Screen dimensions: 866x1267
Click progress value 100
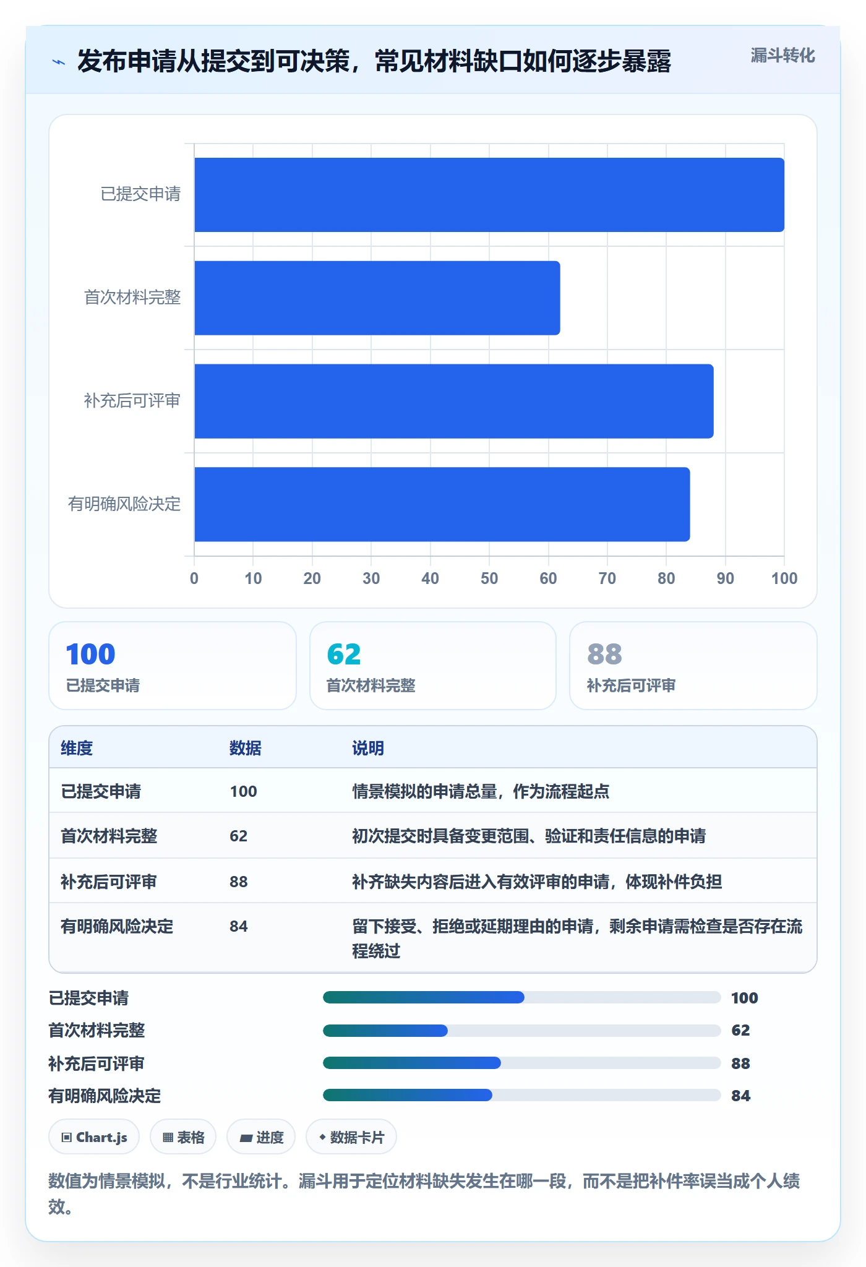tap(745, 998)
